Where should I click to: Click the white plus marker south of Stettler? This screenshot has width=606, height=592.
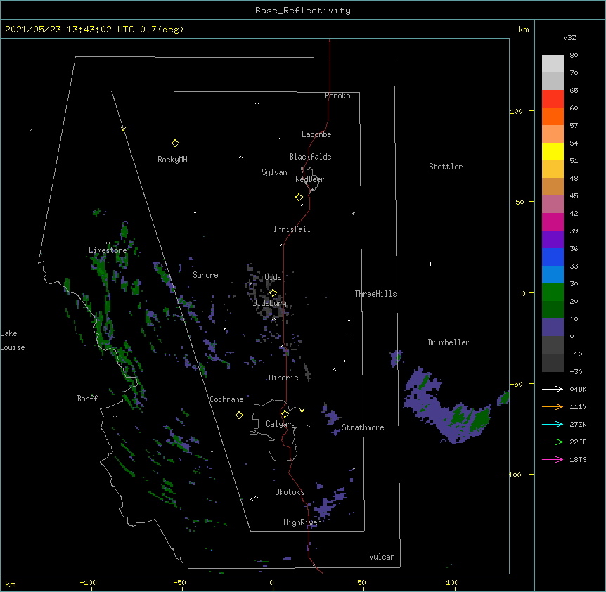point(430,264)
